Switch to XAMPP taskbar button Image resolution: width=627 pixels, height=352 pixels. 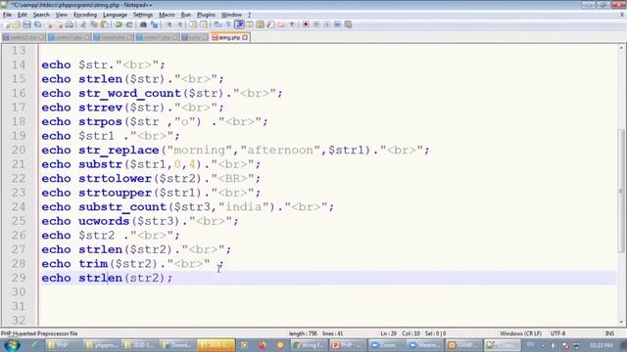pos(462,345)
